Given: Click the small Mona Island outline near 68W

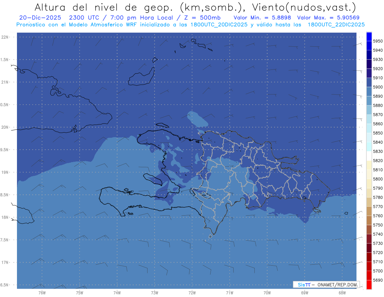Looking at the screenshot, I should click(346, 213).
